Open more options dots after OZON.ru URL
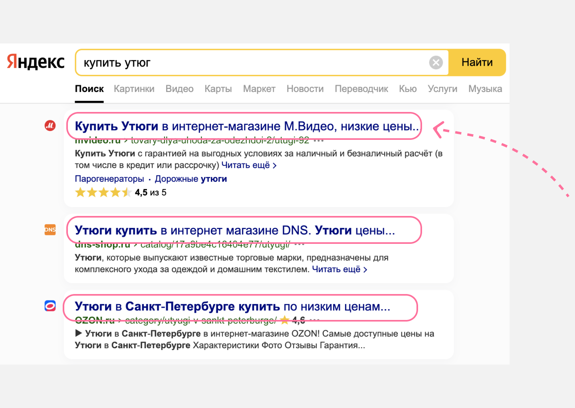The image size is (575, 408). point(315,320)
